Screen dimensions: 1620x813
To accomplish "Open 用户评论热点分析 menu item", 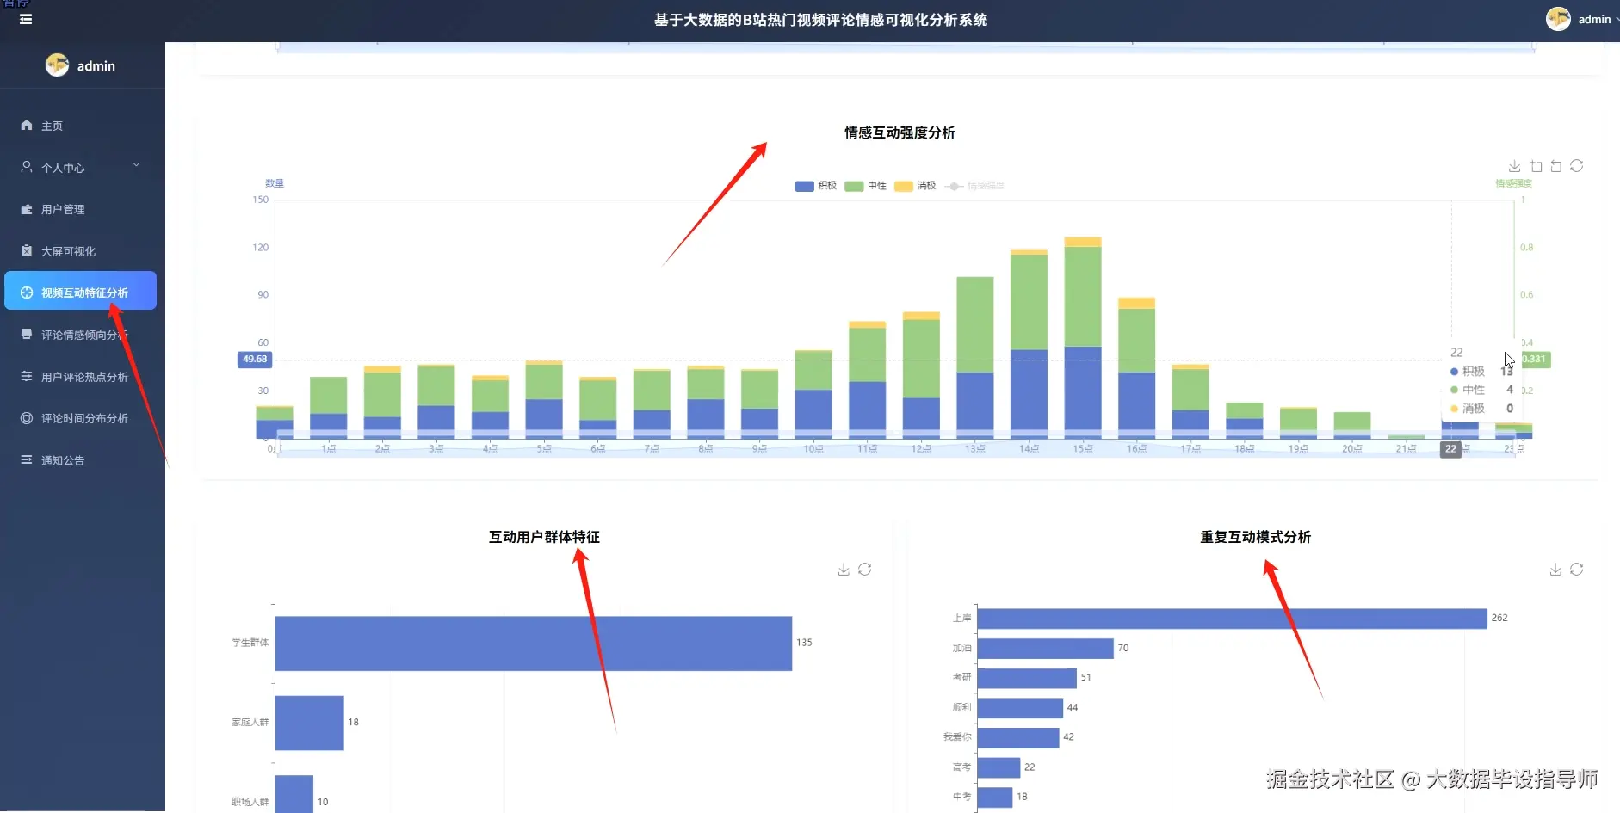I will (x=83, y=377).
